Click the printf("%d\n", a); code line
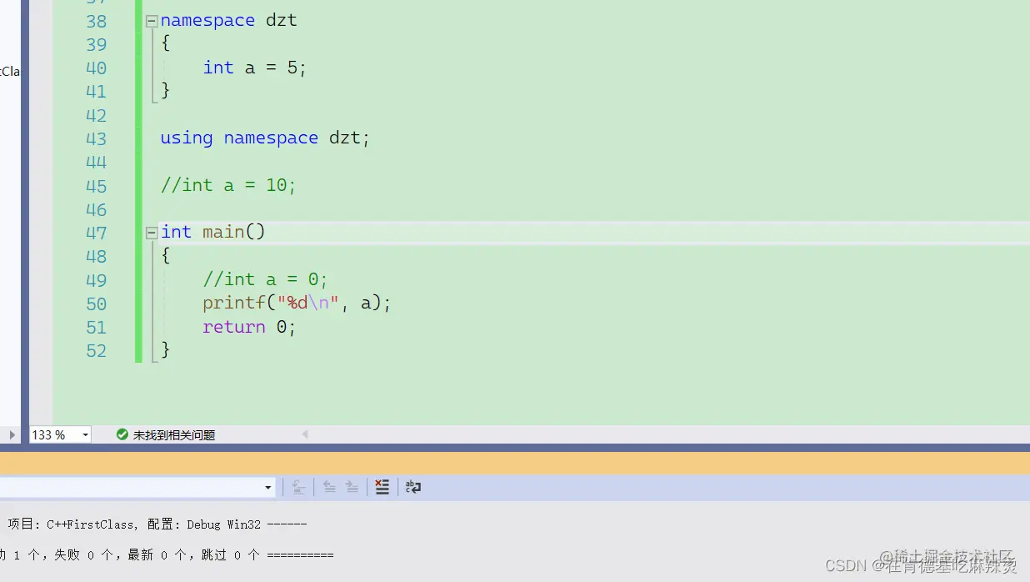 tap(297, 303)
